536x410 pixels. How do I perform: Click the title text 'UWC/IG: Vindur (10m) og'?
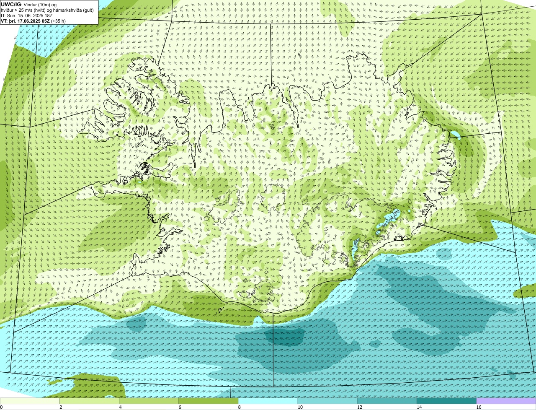28,4
